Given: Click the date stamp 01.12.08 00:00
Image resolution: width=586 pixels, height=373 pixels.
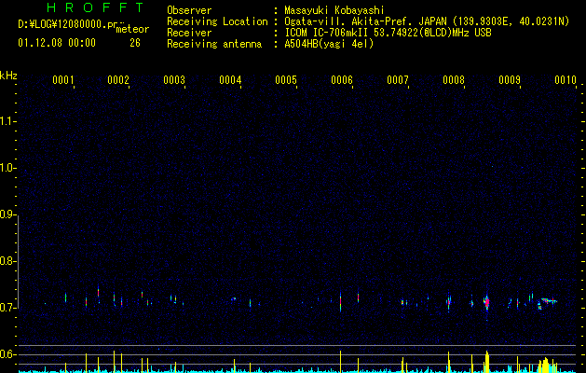Looking at the screenshot, I should (x=57, y=43).
